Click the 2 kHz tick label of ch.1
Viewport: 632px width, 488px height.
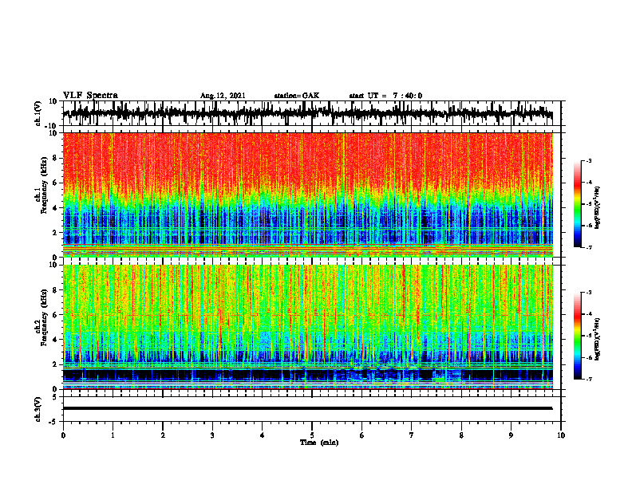56,232
